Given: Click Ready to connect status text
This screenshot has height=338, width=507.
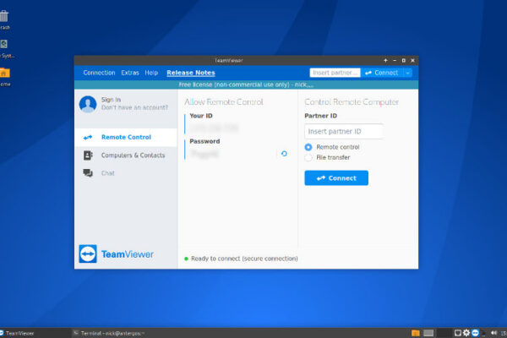Looking at the screenshot, I should point(244,259).
